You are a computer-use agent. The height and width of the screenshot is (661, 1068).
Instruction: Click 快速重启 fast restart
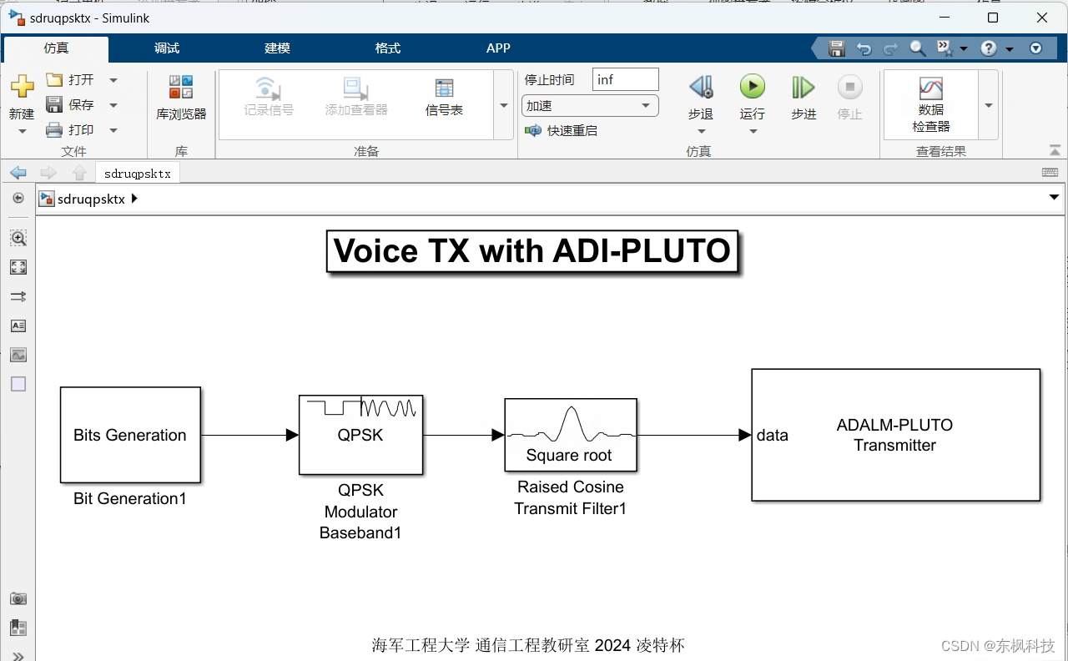(561, 131)
